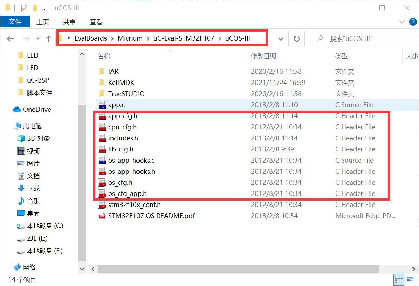Select the lib_cfg.h file icon
Screen dimensions: 419x286
(x=102, y=149)
